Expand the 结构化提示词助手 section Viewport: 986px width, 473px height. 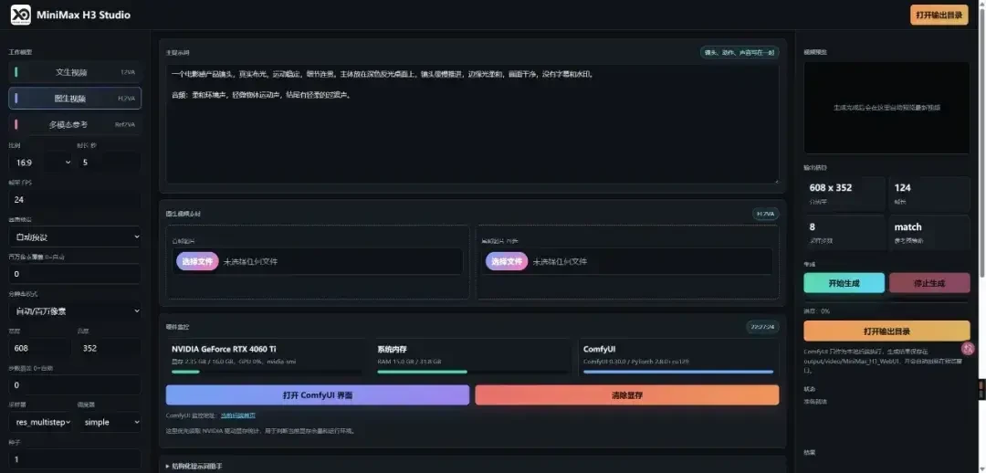[194, 466]
